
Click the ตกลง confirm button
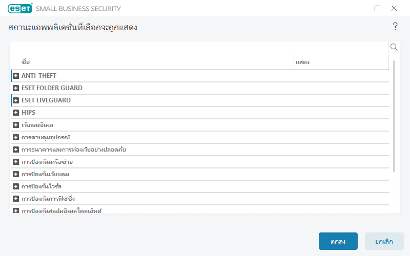pyautogui.click(x=338, y=241)
